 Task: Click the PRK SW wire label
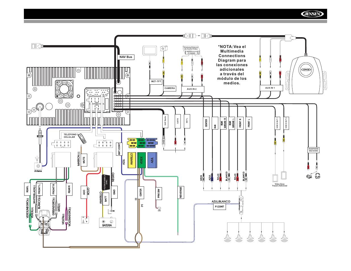(159, 193)
